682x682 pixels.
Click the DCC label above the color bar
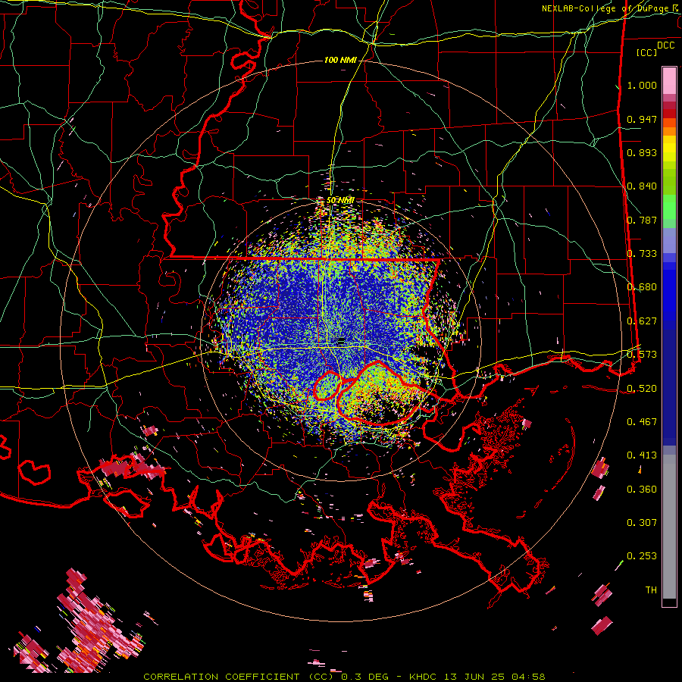[x=665, y=45]
